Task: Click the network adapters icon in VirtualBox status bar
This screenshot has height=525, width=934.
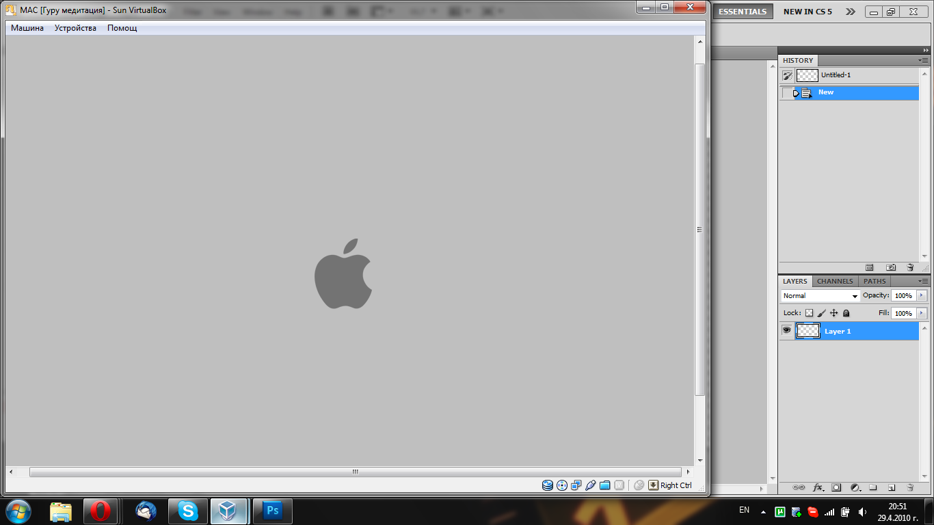Action: pyautogui.click(x=576, y=485)
